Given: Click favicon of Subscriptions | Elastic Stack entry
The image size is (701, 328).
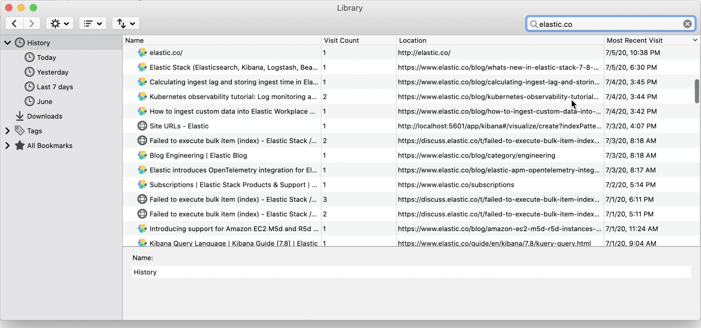Looking at the screenshot, I should (142, 185).
